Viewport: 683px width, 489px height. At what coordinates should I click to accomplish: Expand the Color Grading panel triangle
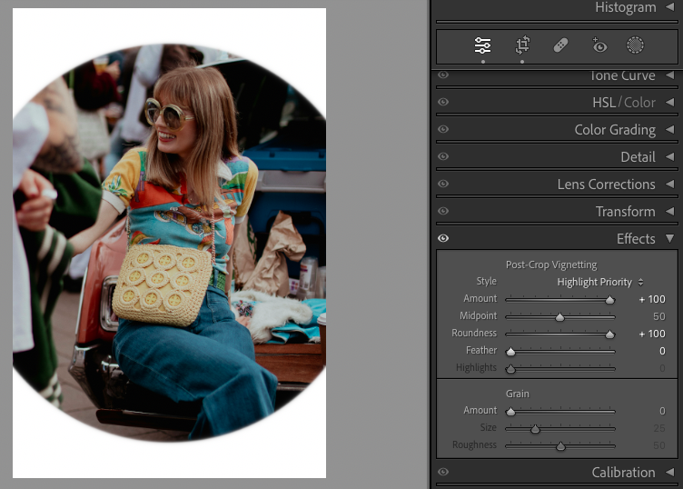click(670, 129)
